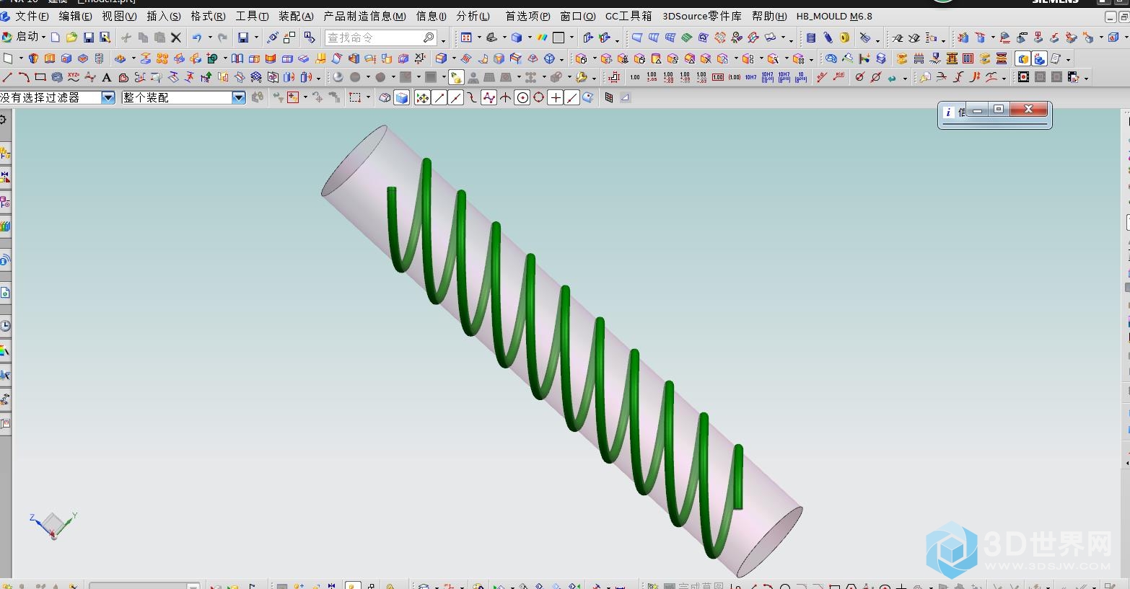Viewport: 1130px width, 589px height.
Task: Choose the Helix spiral curve tool
Action: pos(57,77)
